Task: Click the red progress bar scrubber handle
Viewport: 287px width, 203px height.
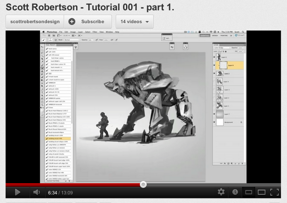Action: coord(143,185)
